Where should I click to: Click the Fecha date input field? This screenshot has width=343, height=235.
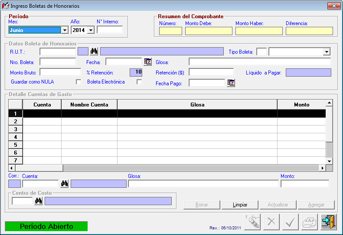(x=124, y=62)
